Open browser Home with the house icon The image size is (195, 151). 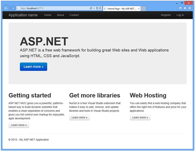pos(180,8)
